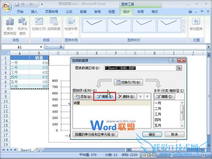Screen dimensions: 212x159
Task: Switch to chart tools 布局 tab
Action: point(140,12)
